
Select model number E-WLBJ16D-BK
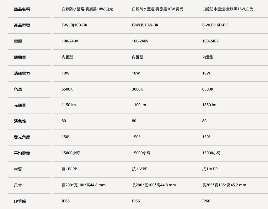click(x=215, y=25)
